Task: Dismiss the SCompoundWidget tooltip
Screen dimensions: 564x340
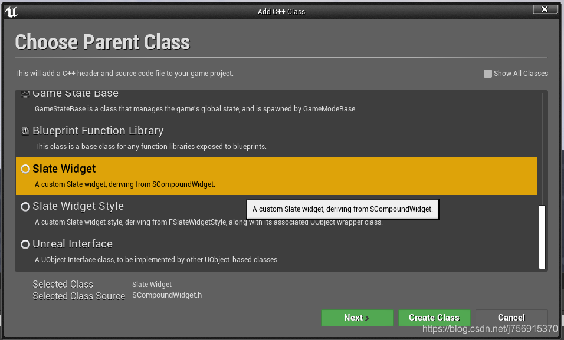Action: [342, 209]
